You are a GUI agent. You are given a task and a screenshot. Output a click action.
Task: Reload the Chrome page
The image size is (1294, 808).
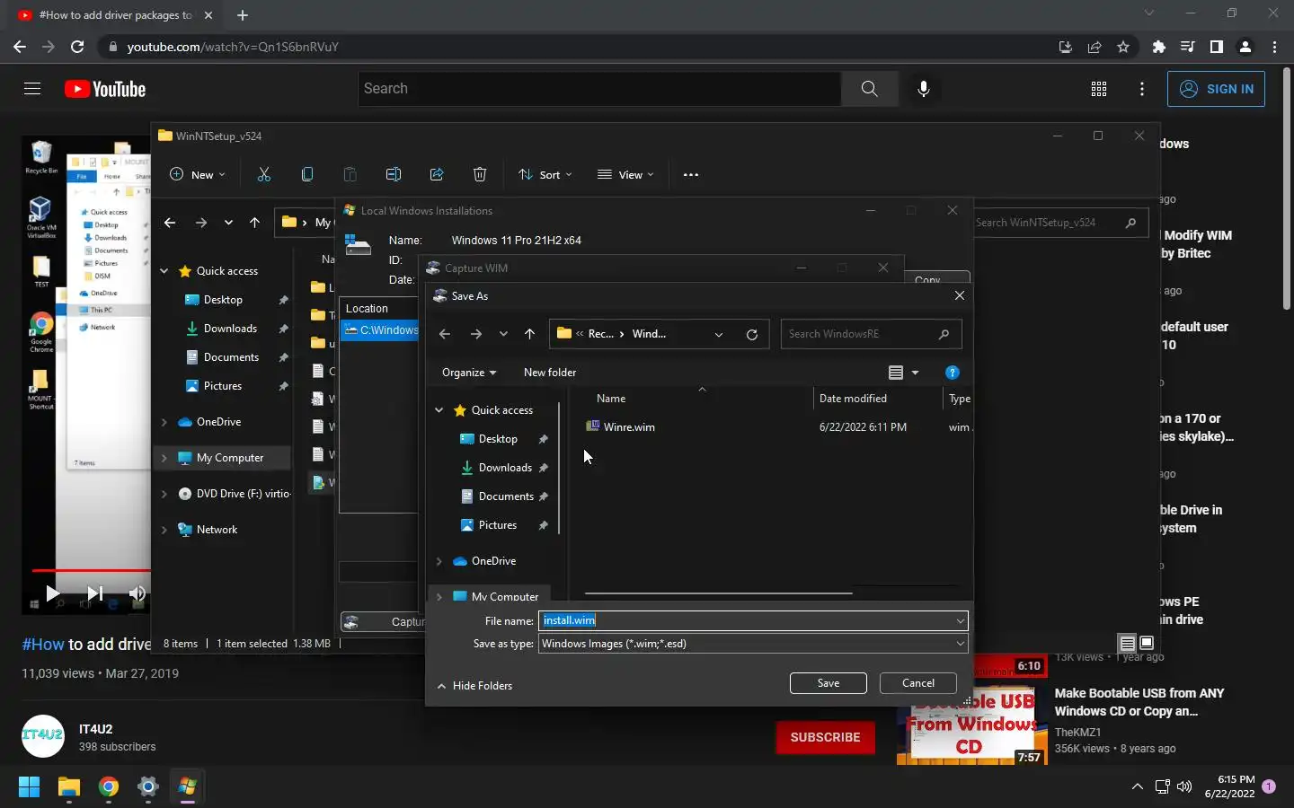point(77,47)
